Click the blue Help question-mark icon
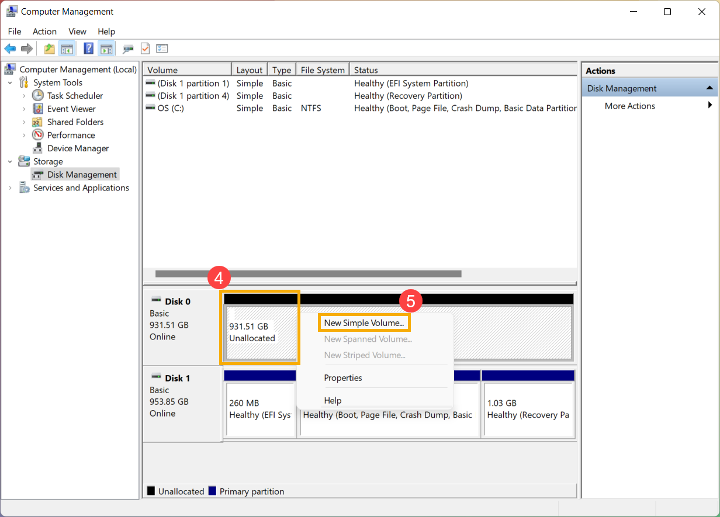The height and width of the screenshot is (517, 720). (x=89, y=49)
